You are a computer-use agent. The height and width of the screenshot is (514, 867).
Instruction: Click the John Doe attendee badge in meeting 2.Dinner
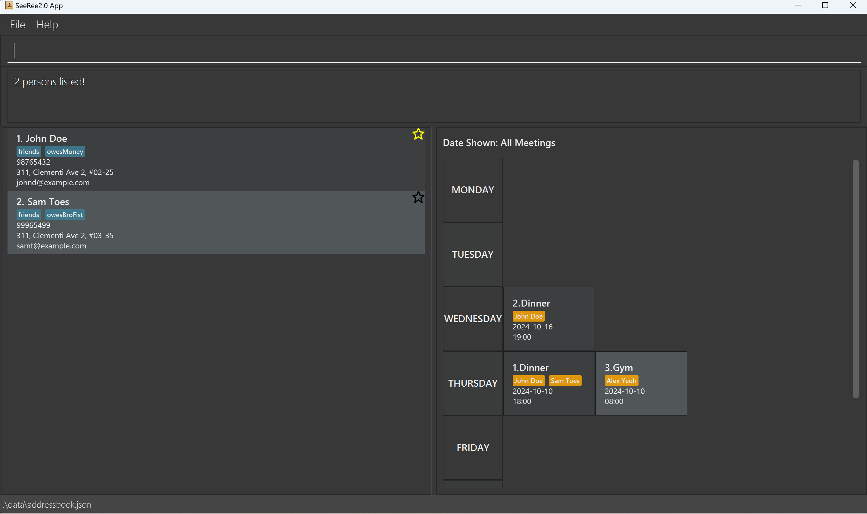pos(528,316)
